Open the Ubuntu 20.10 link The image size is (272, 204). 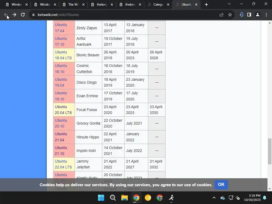pyautogui.click(x=61, y=123)
